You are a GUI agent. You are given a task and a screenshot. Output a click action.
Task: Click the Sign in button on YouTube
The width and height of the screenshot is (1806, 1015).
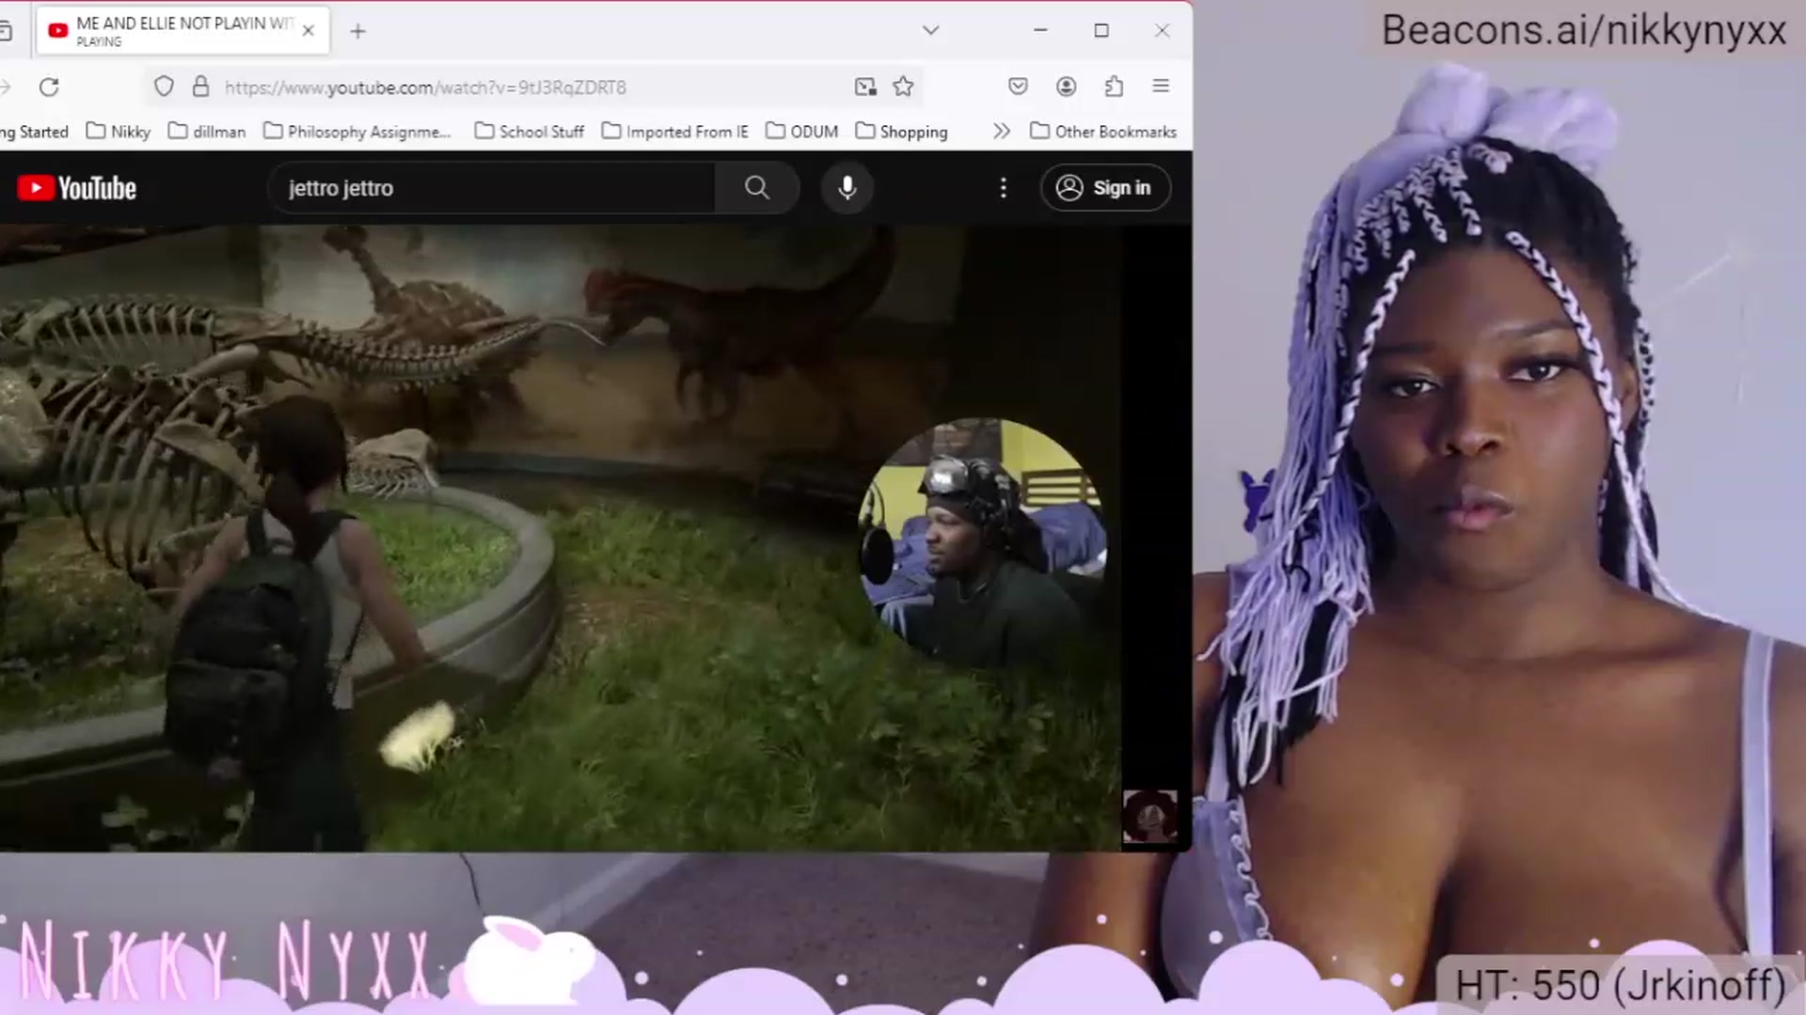point(1105,188)
